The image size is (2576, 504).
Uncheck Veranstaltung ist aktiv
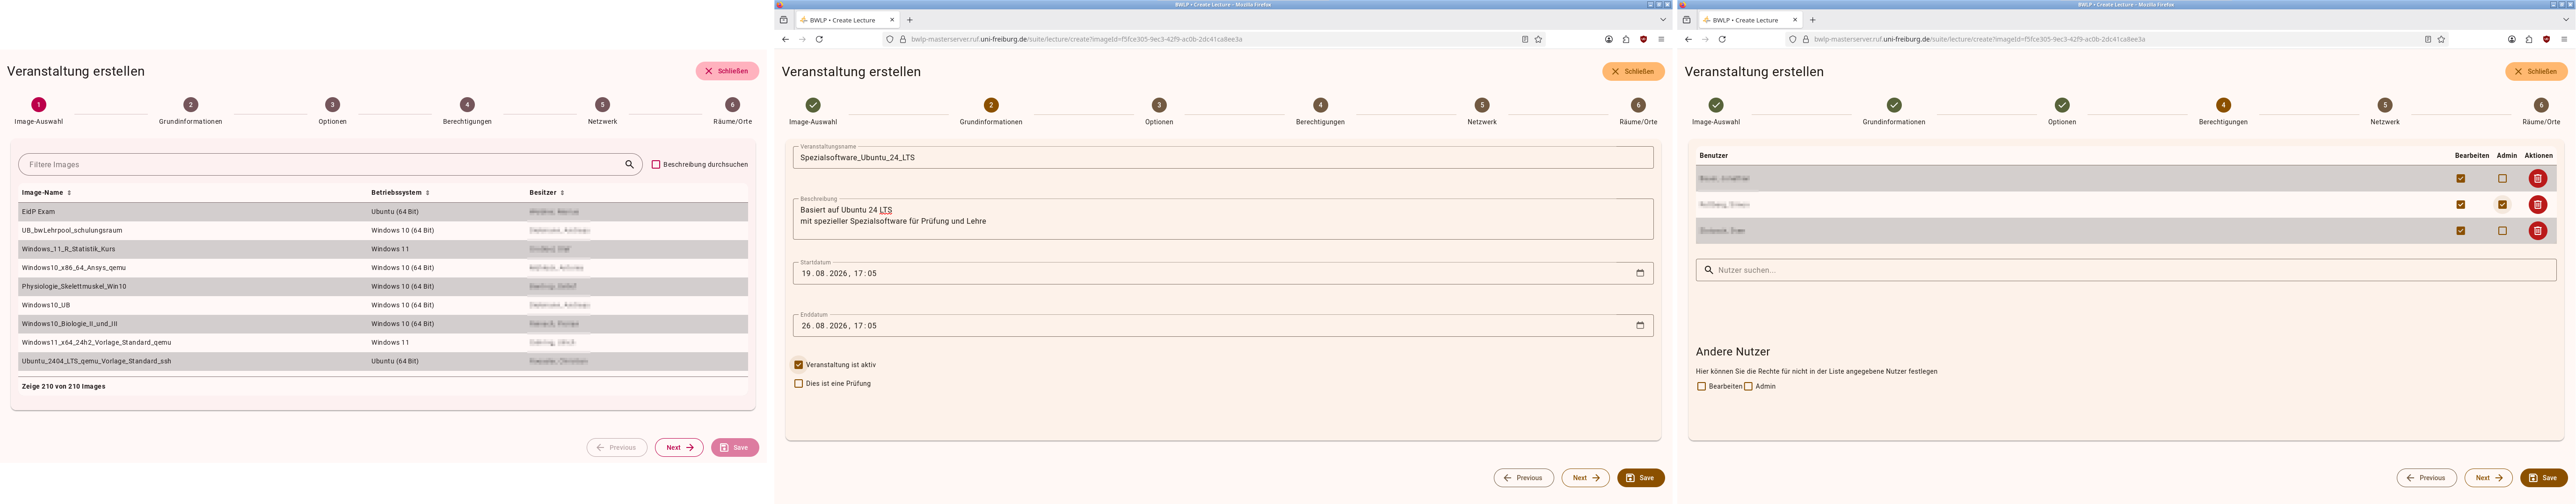click(798, 364)
